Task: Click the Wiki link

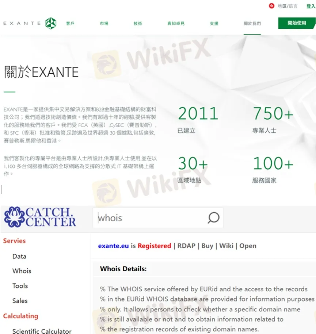Action: (226, 246)
